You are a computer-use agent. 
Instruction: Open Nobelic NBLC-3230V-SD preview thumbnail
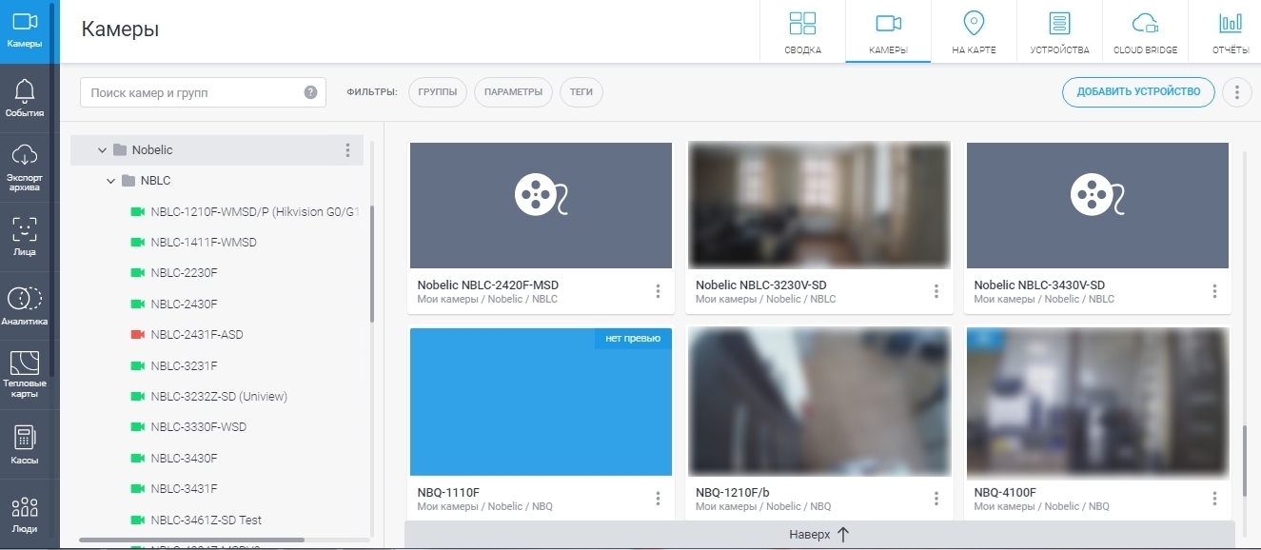818,206
